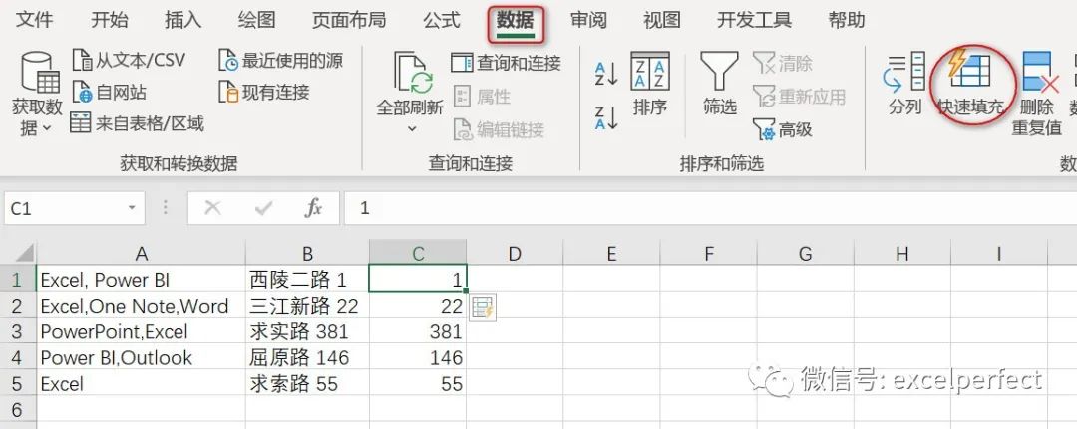Open the 排序 dialog
Screen dimensions: 1077x429
pyautogui.click(x=650, y=84)
